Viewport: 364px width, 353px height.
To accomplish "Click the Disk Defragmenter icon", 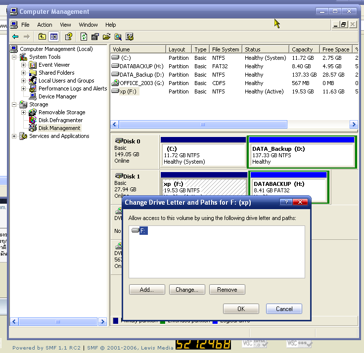I will point(33,120).
